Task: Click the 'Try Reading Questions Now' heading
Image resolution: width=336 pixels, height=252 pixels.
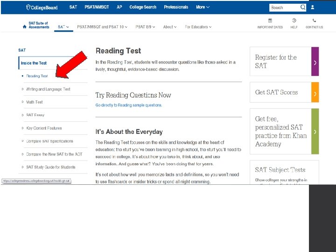Action: point(133,95)
